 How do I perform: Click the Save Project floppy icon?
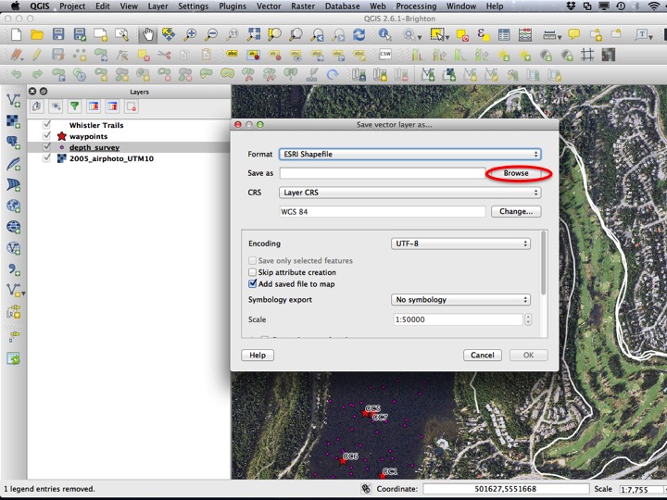coord(58,34)
